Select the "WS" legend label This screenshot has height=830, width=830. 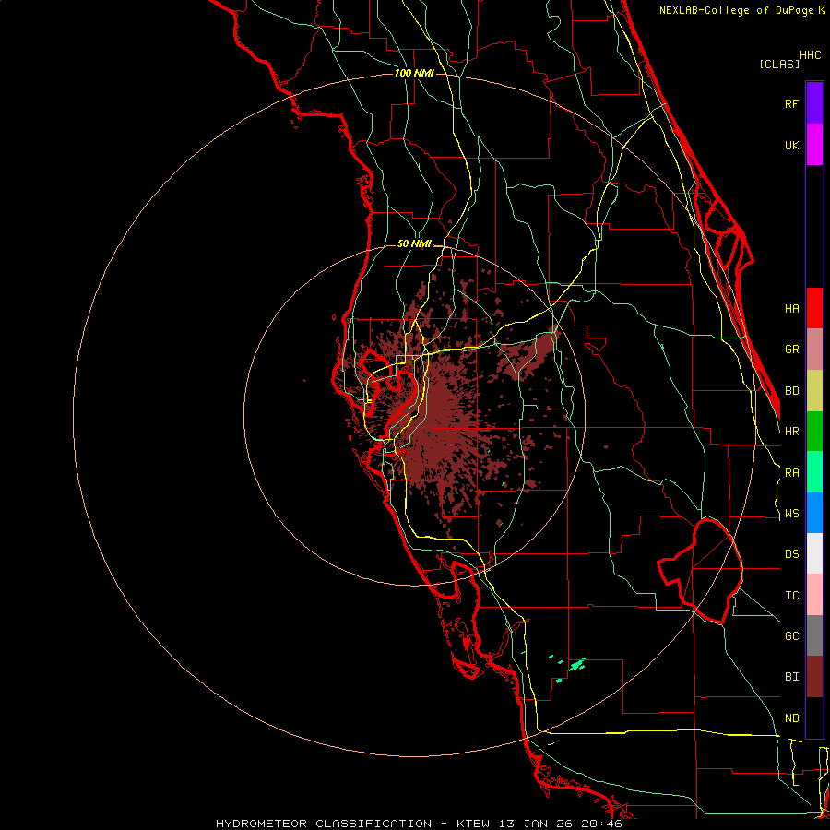[791, 514]
